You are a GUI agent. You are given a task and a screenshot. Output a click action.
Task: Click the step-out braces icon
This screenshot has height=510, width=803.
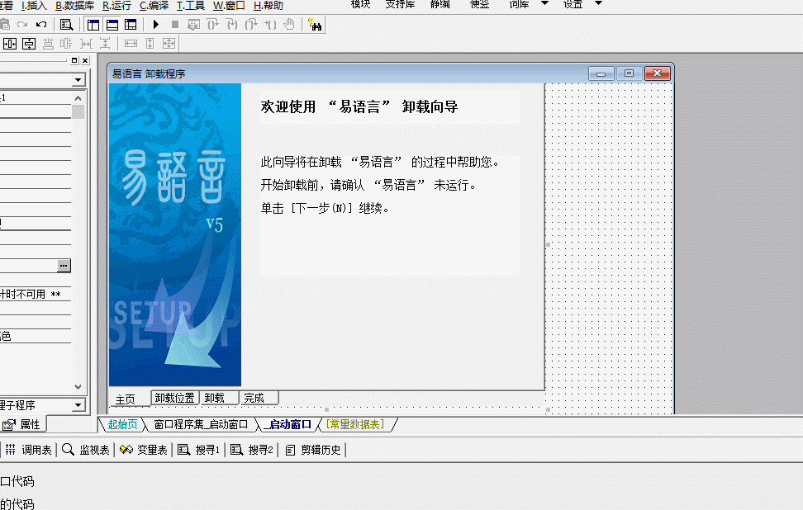[251, 25]
